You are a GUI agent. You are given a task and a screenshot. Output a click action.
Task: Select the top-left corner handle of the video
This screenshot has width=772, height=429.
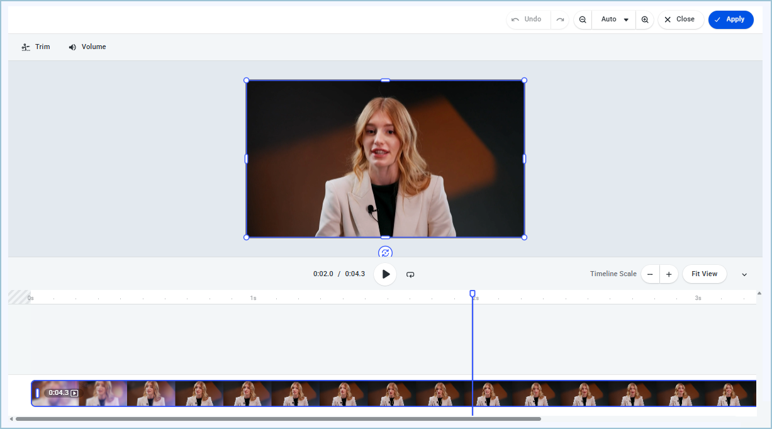point(246,80)
